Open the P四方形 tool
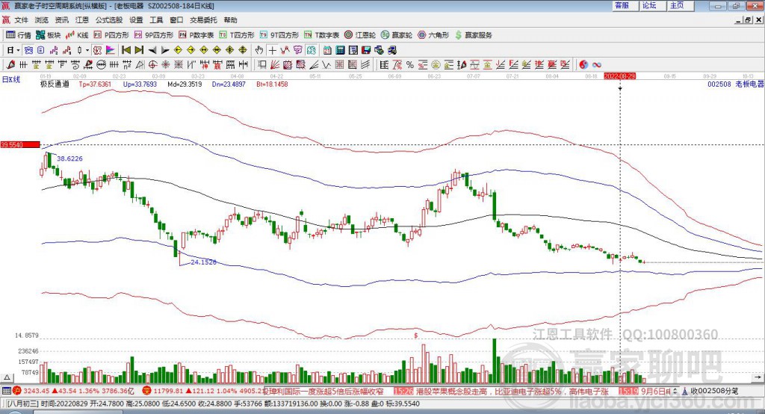Image resolution: width=765 pixels, height=414 pixels. (x=111, y=35)
